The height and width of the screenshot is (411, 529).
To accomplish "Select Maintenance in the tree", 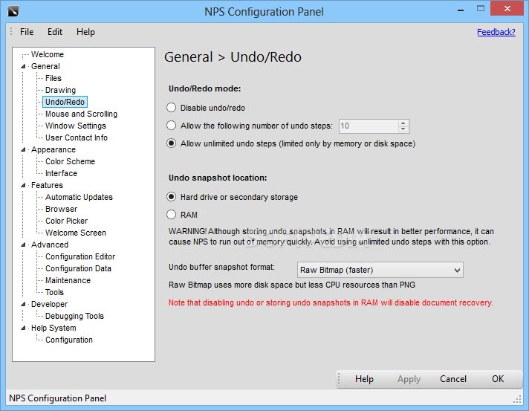I will [68, 280].
